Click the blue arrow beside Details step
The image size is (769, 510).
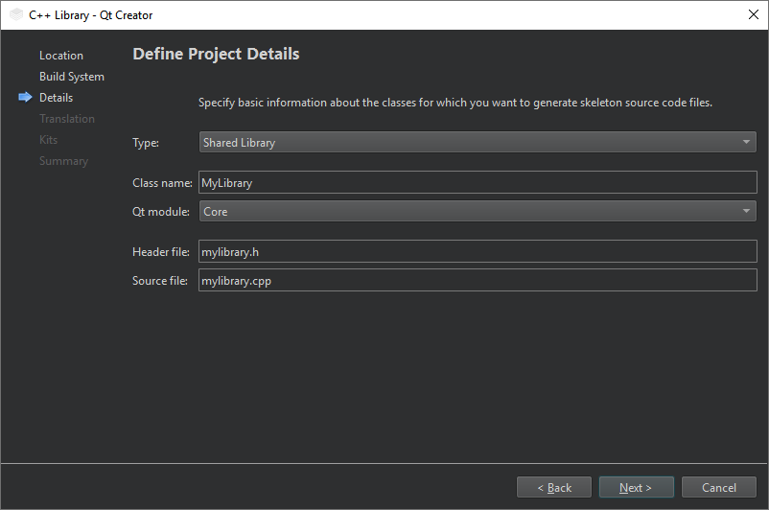click(x=25, y=98)
